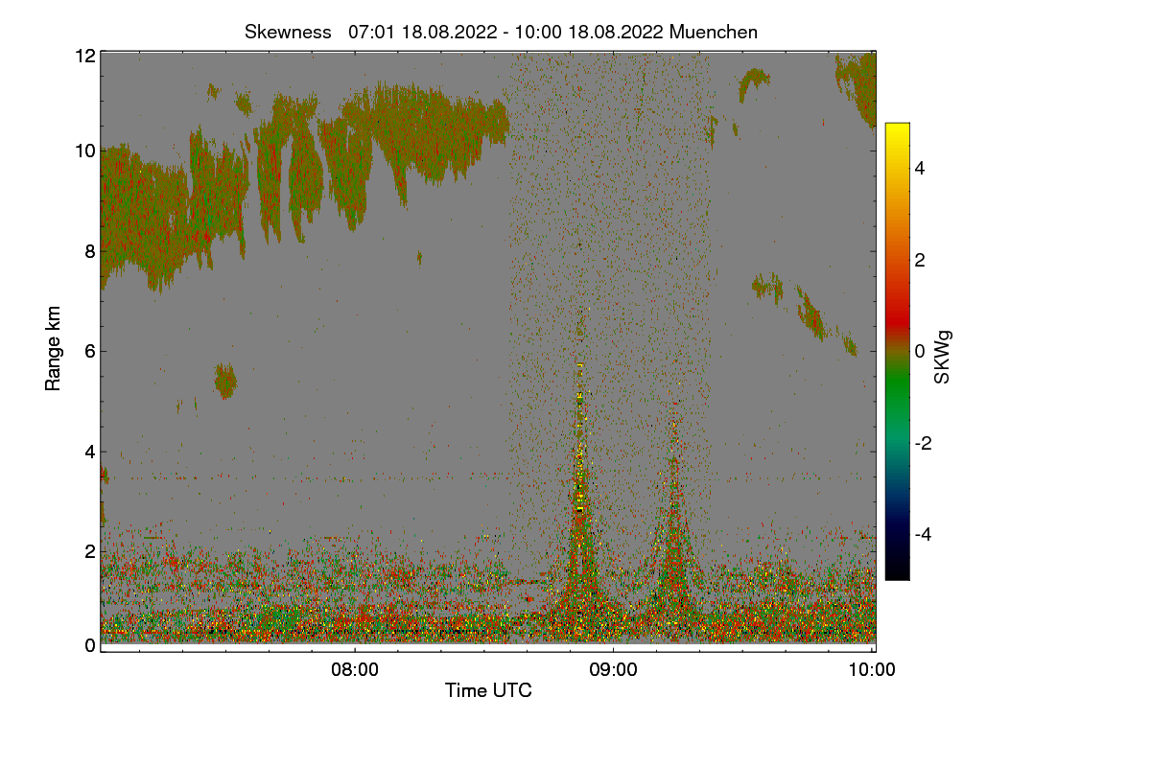Click the colorbar value -4 label

[923, 534]
